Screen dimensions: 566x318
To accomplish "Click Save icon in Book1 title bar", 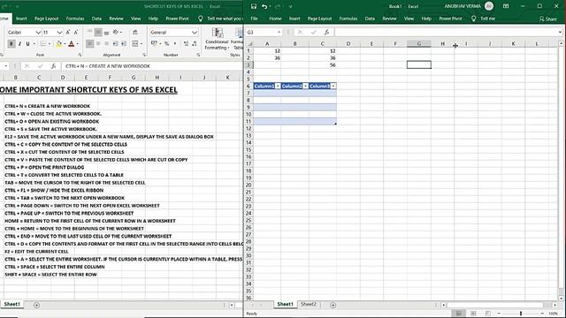I will pos(254,6).
